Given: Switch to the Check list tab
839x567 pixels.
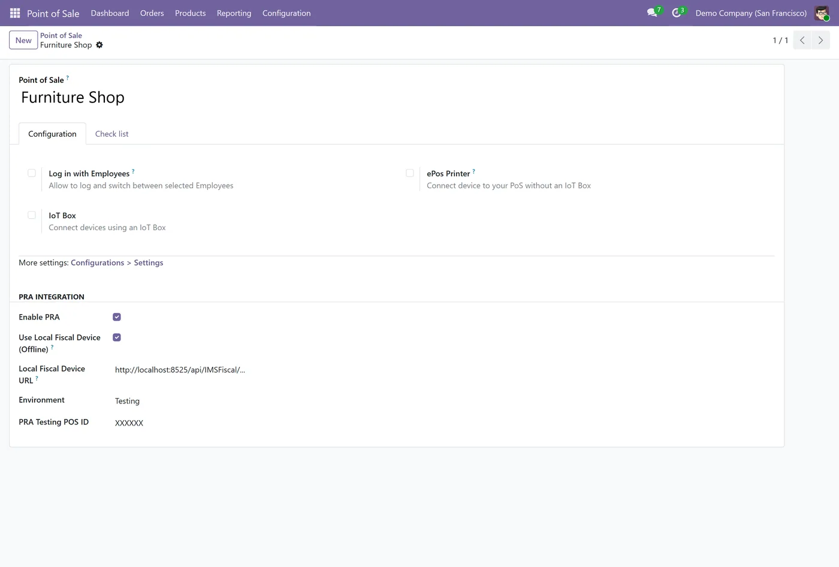Looking at the screenshot, I should (x=111, y=134).
